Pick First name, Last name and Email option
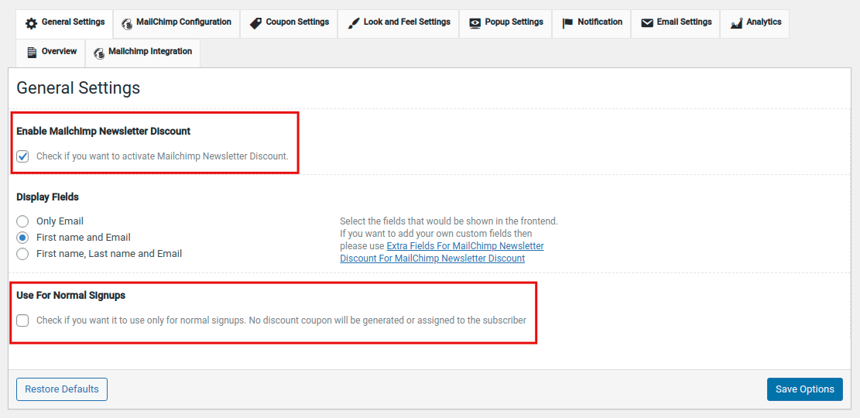Viewport: 860px width, 418px height. tap(22, 254)
